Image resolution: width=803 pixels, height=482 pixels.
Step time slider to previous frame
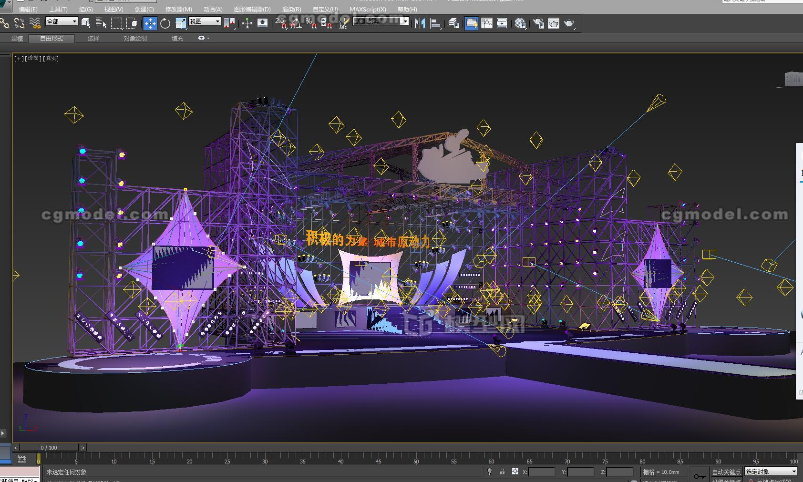click(x=16, y=448)
